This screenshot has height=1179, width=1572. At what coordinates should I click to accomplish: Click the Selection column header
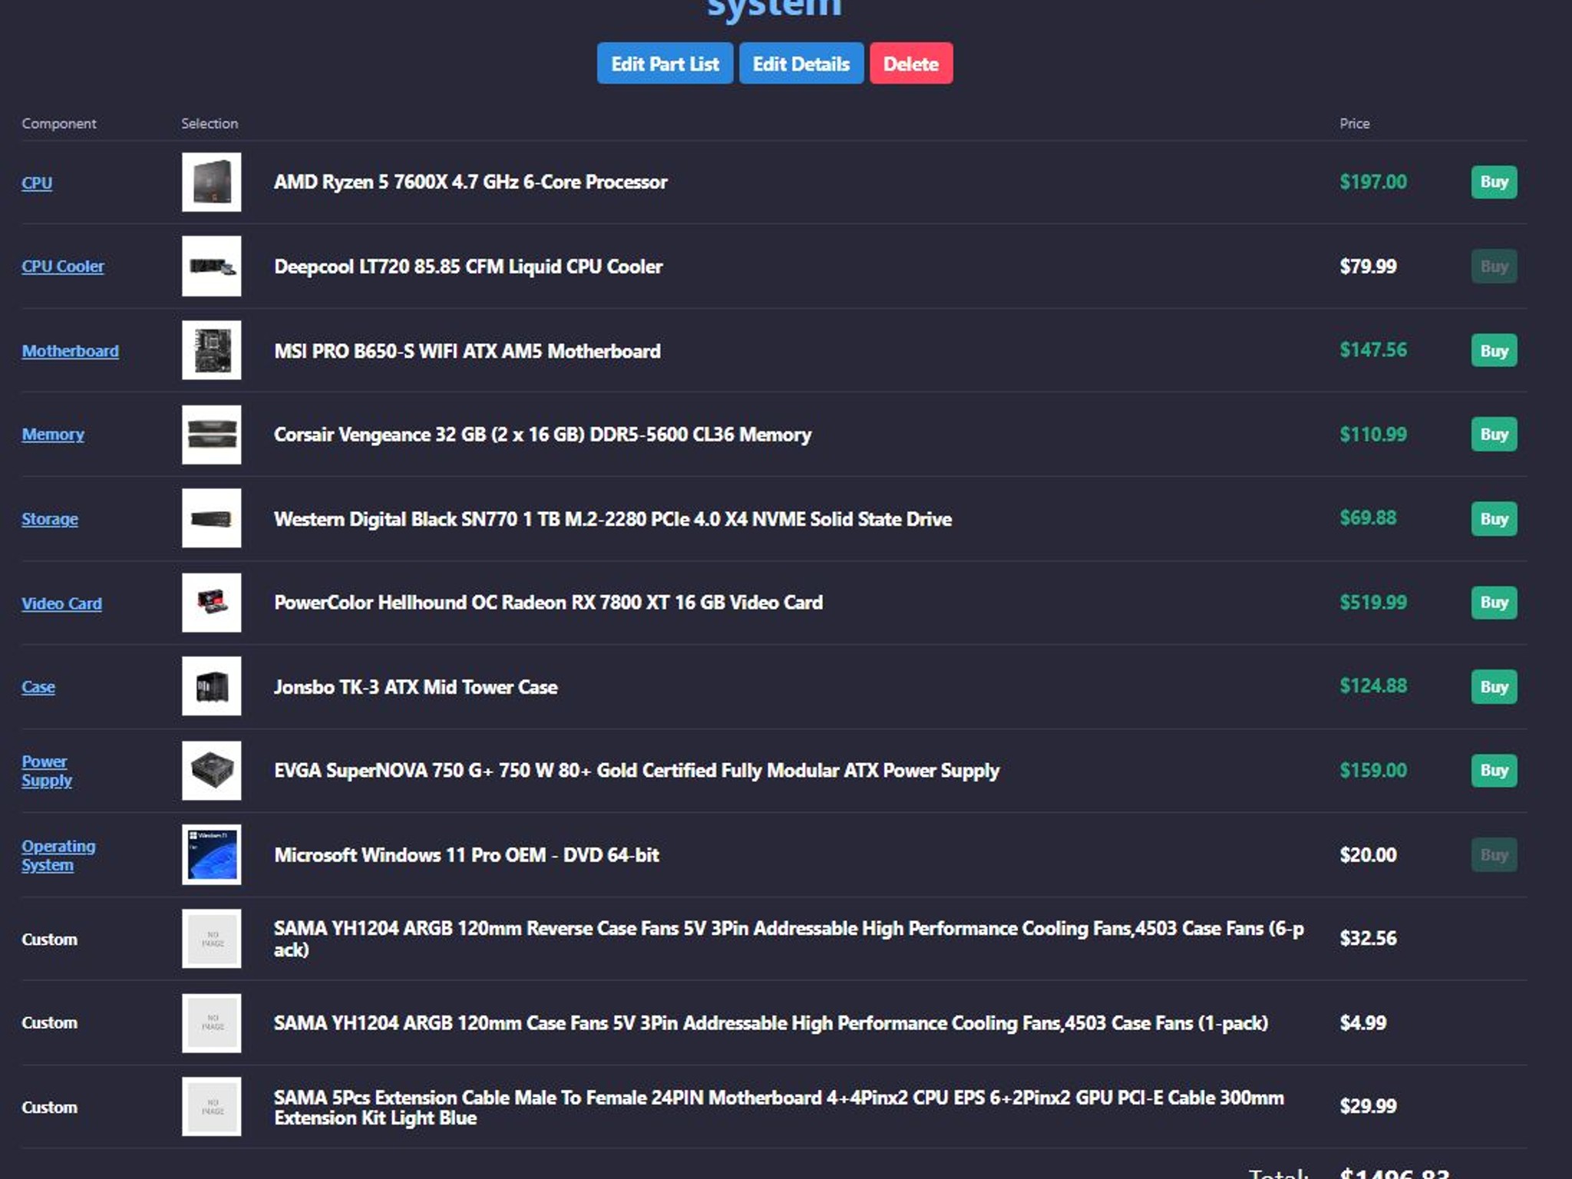[210, 124]
